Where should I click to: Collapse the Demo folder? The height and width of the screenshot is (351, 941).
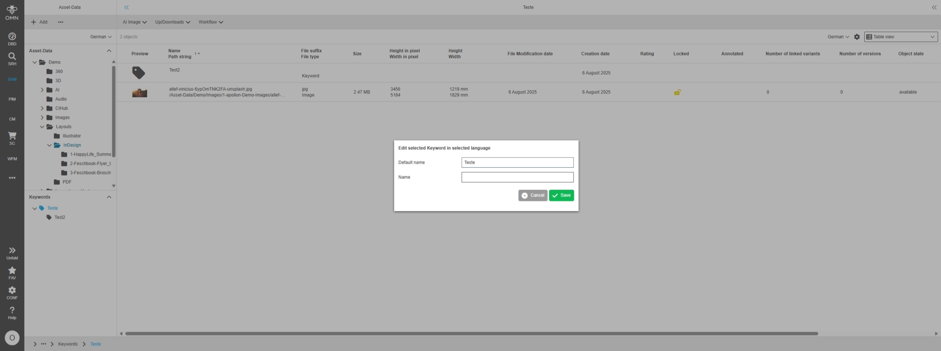[x=34, y=62]
